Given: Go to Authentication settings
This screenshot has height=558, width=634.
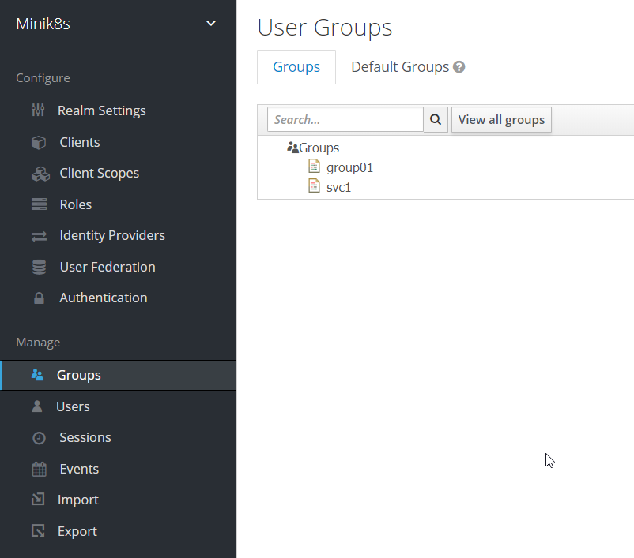Looking at the screenshot, I should click(x=104, y=298).
